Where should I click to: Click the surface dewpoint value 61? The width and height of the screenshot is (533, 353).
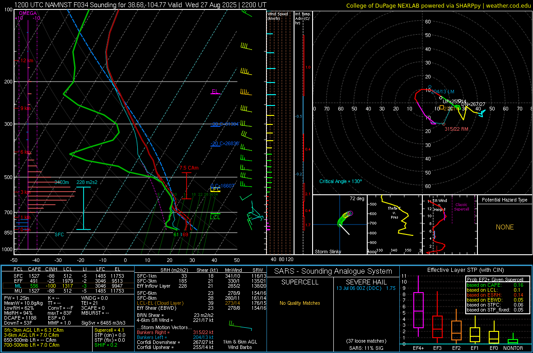(176, 234)
